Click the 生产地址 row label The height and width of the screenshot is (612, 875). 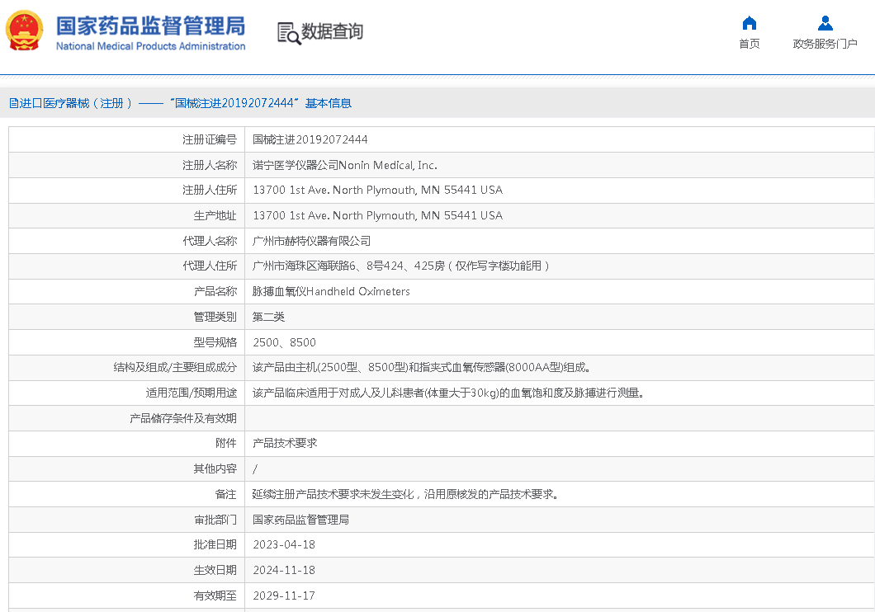(x=215, y=216)
